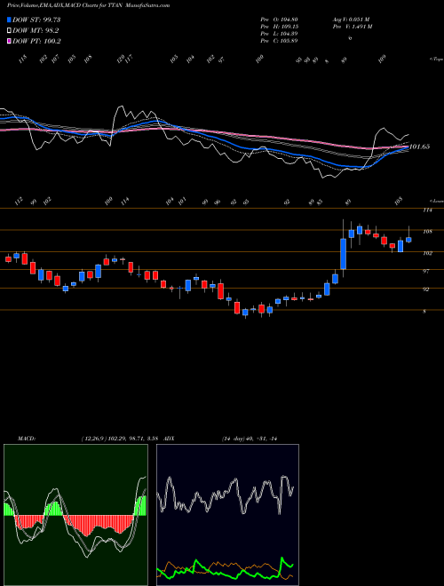The width and height of the screenshot is (444, 586).
Task: Click the tall blue breakout candlestick
Action: coord(343,254)
